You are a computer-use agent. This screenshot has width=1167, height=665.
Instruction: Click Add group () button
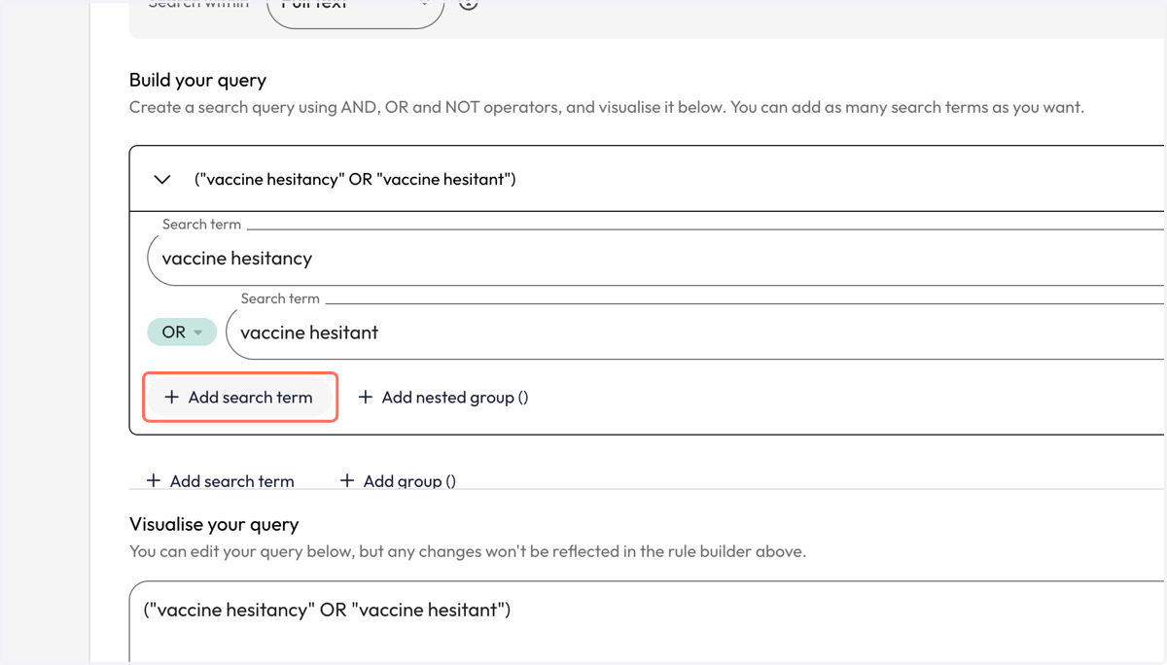coord(398,481)
